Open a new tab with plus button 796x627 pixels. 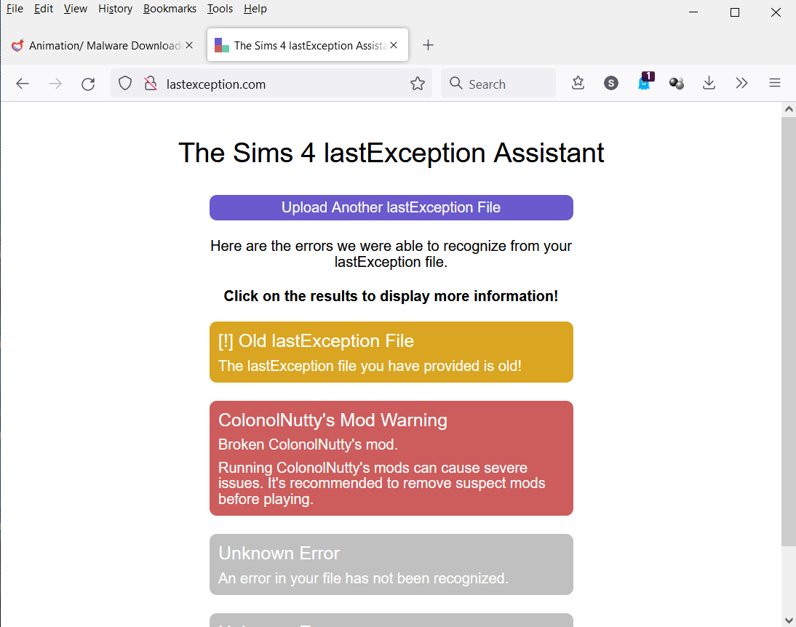click(428, 45)
